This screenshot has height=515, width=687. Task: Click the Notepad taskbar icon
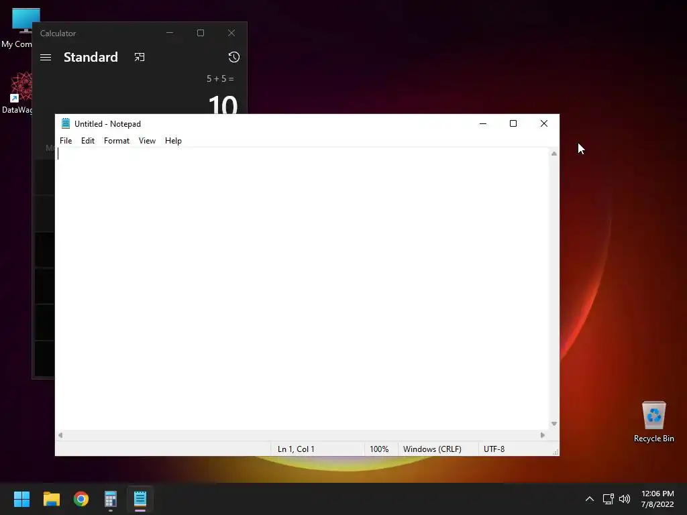click(x=140, y=499)
